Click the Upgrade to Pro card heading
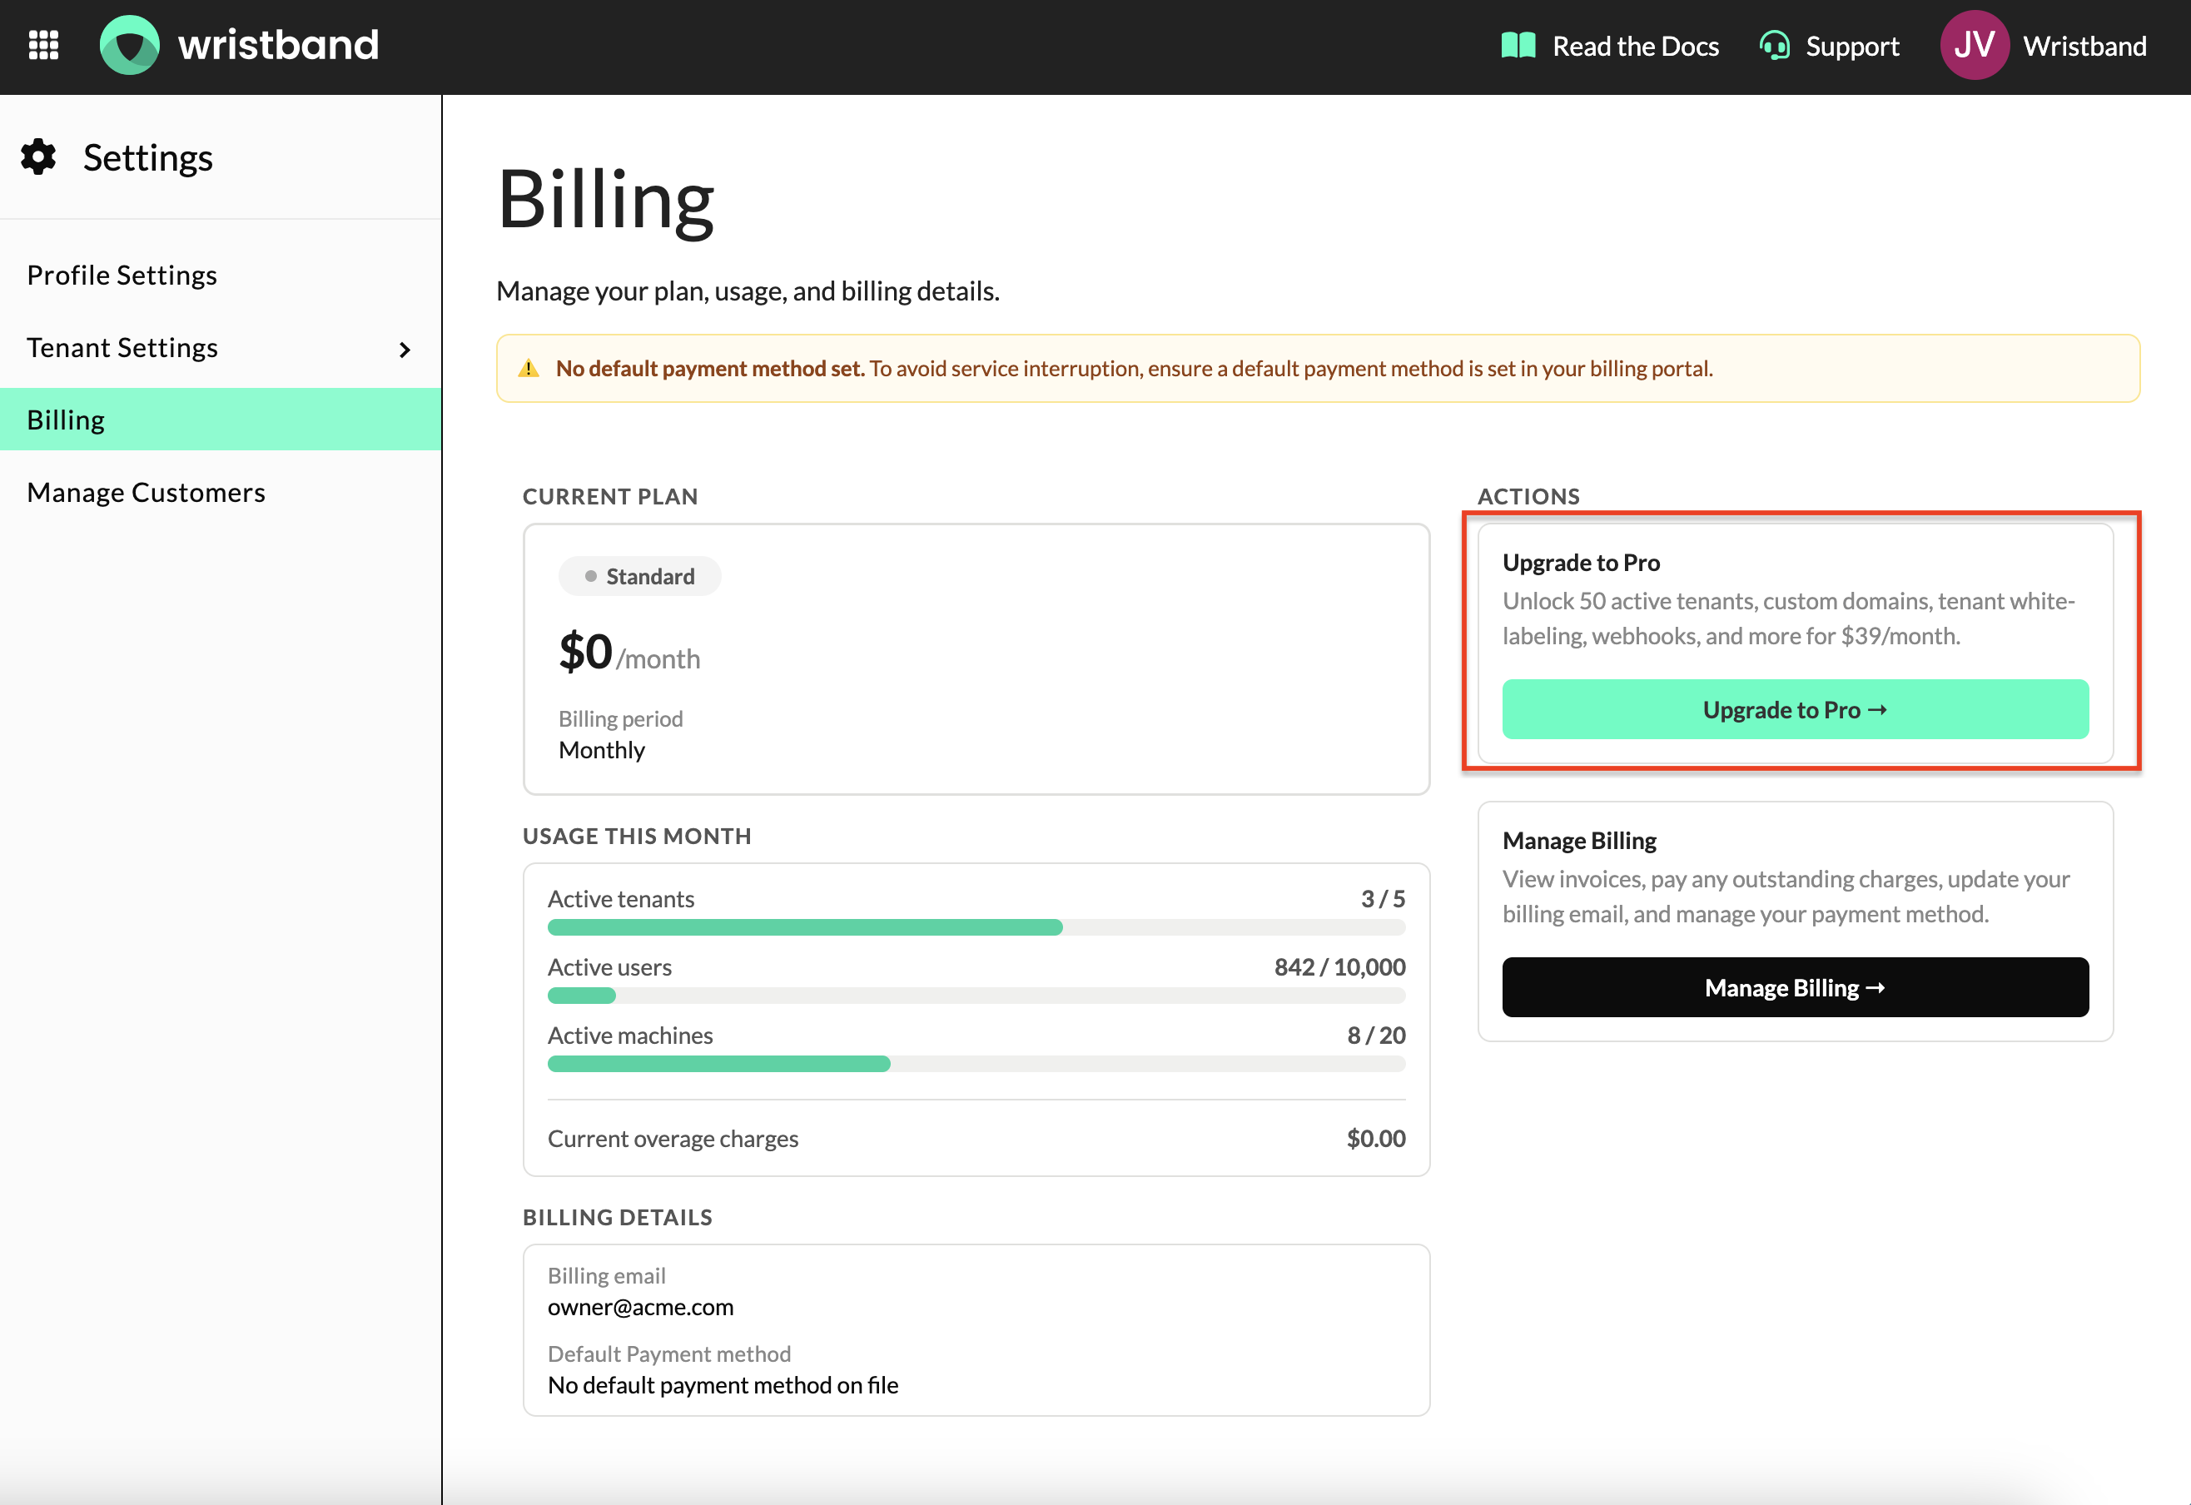Image resolution: width=2191 pixels, height=1505 pixels. 1581,563
